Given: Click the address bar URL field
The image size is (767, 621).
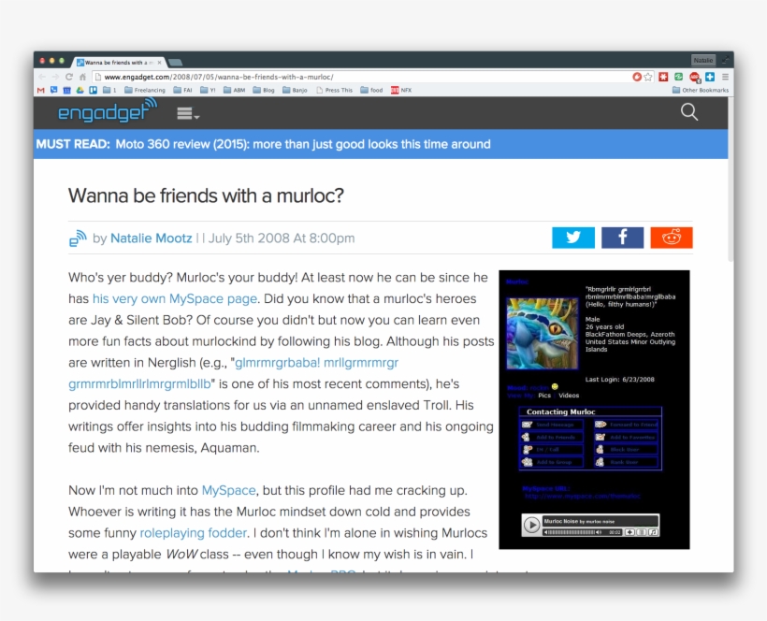Looking at the screenshot, I should (355, 77).
